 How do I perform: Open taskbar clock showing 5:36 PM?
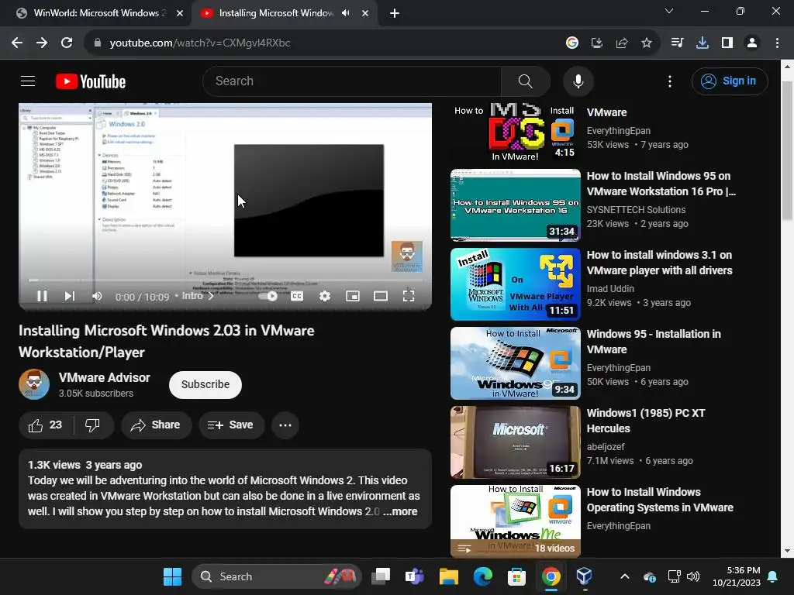tap(737, 576)
